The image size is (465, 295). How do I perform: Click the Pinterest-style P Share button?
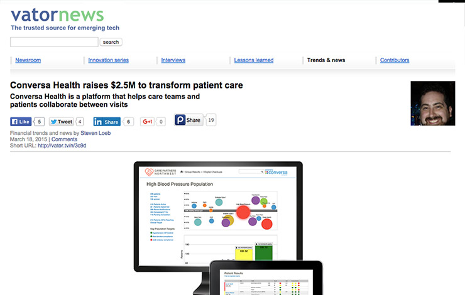coord(189,120)
